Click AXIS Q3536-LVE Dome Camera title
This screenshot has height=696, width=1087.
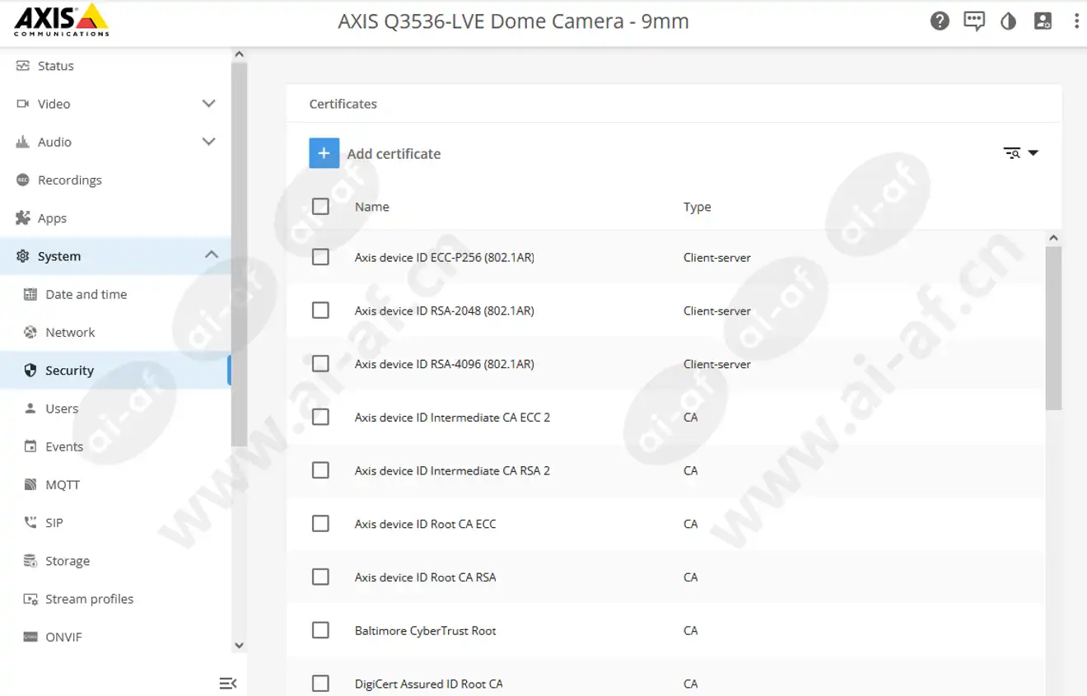pos(513,21)
